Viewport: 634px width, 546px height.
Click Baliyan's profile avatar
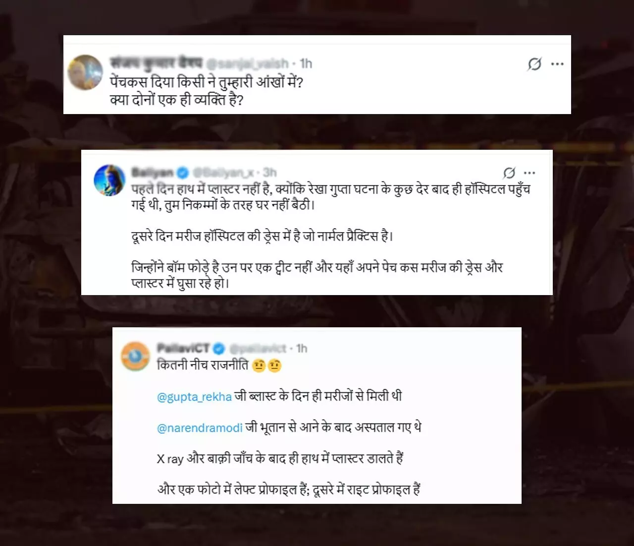(x=109, y=180)
